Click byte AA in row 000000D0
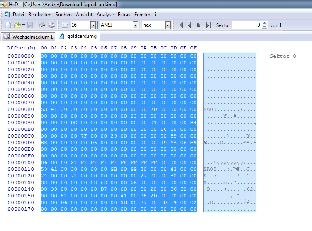312x231 pixels. point(173,143)
